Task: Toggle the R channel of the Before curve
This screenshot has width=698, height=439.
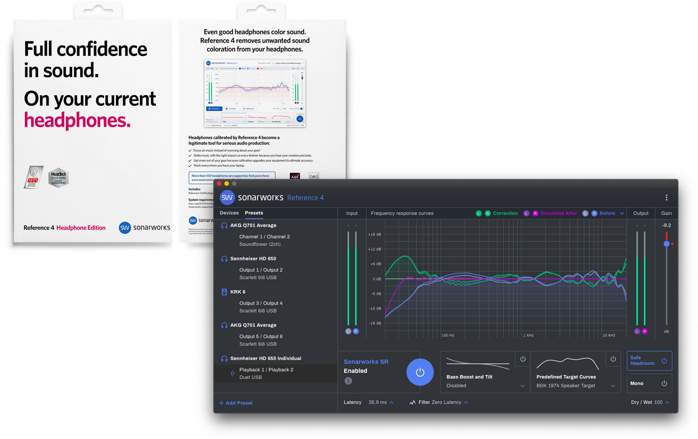Action: pos(594,213)
